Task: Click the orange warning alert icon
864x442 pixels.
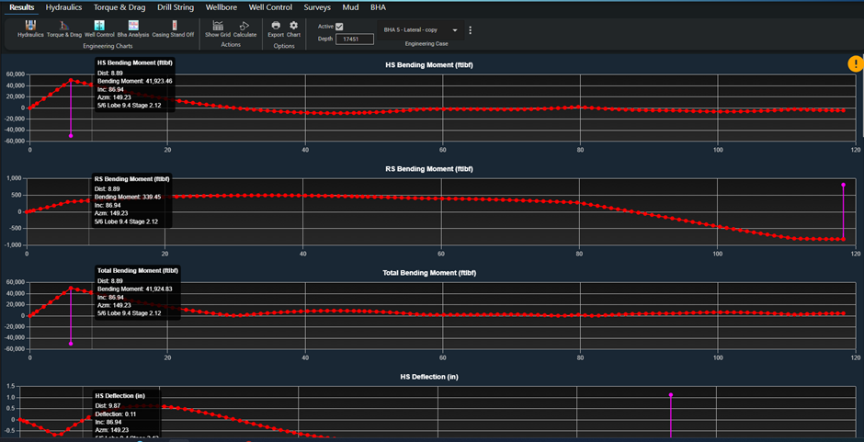Action: [855, 63]
